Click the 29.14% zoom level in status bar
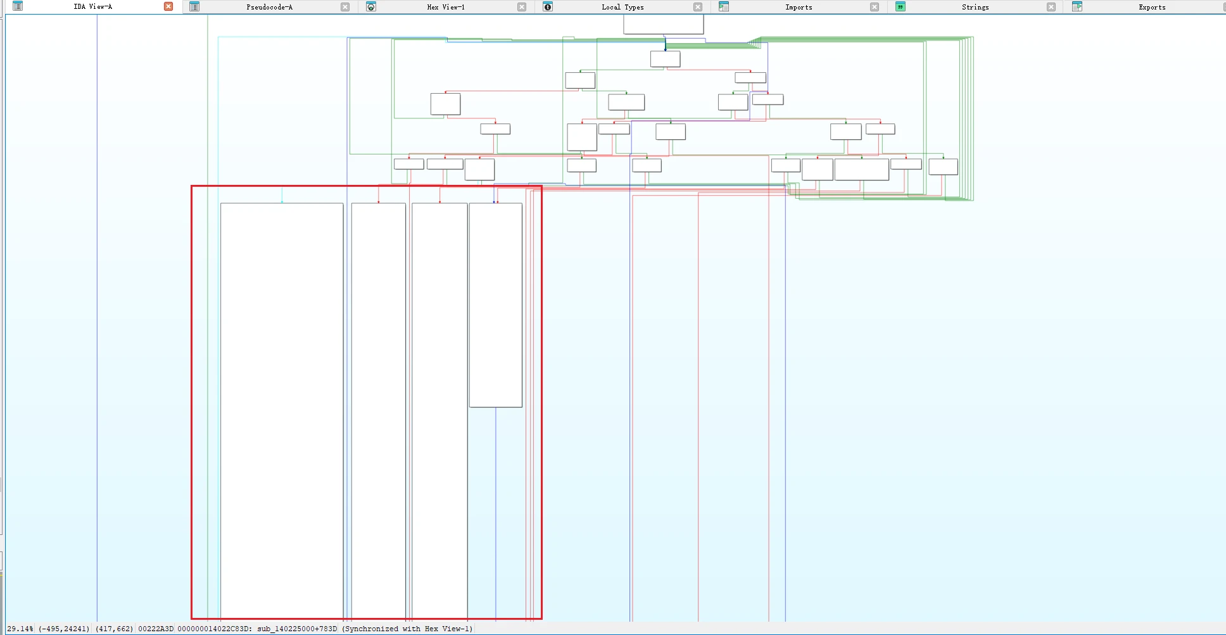 20,629
